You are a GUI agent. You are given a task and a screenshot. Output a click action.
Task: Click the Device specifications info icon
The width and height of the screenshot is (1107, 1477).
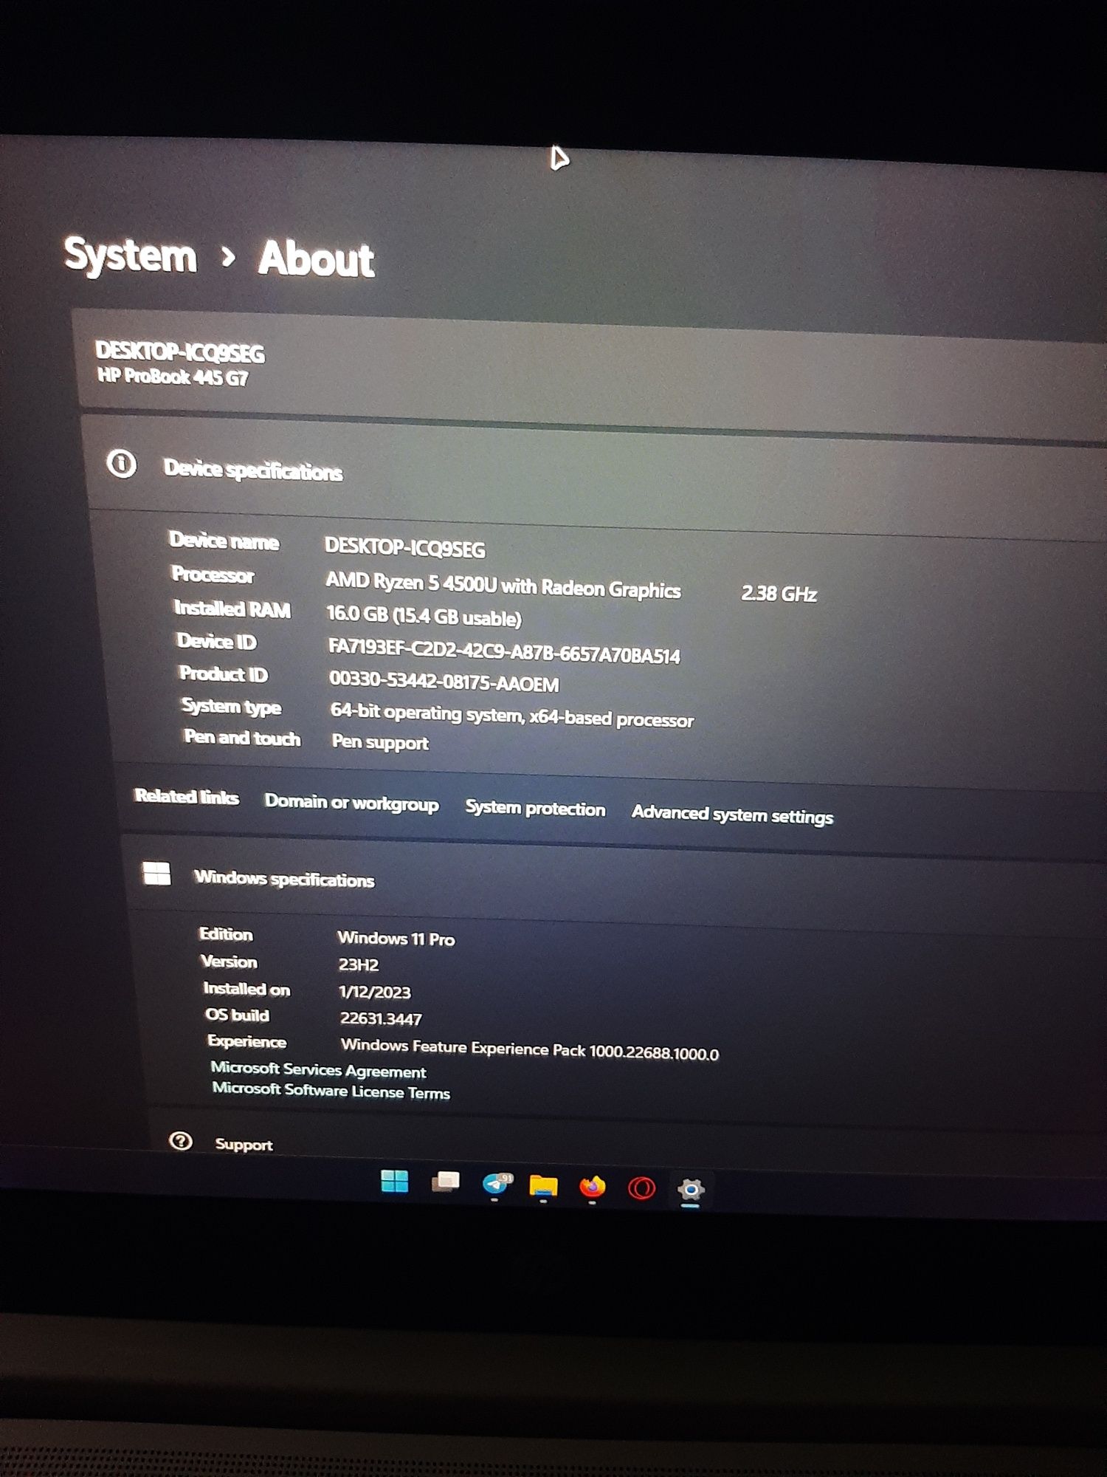(x=122, y=464)
